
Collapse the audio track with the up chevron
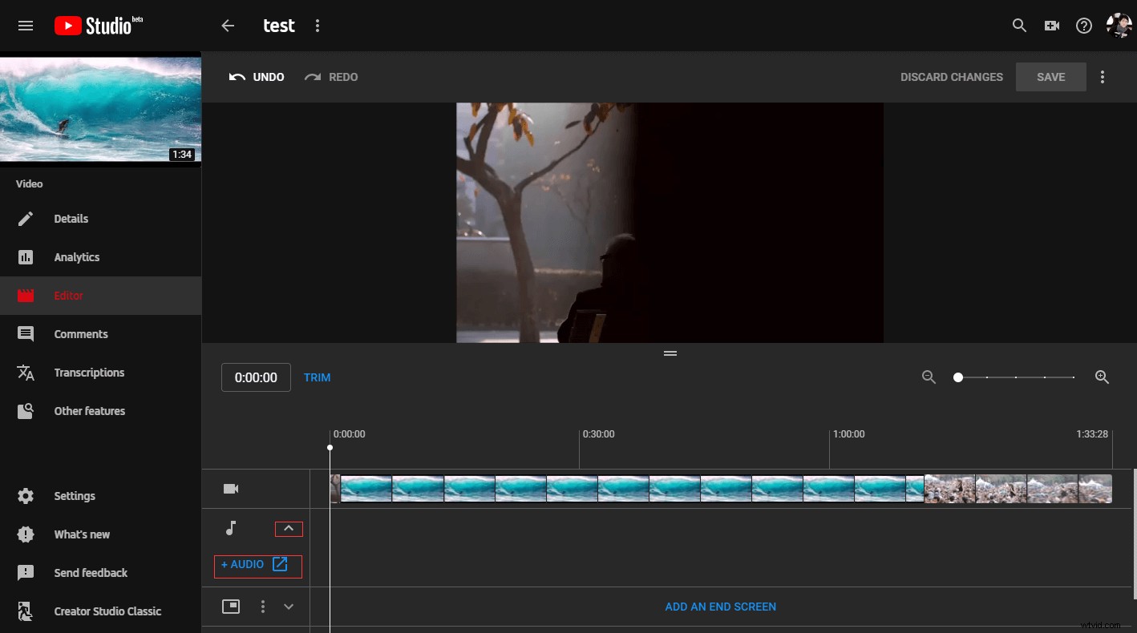coord(289,528)
